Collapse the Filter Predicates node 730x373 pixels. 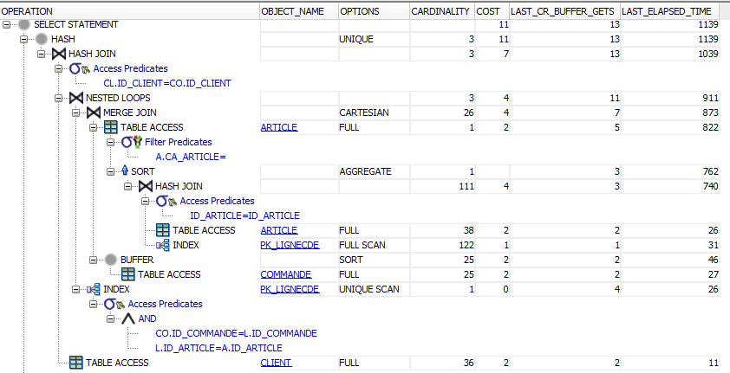click(110, 142)
